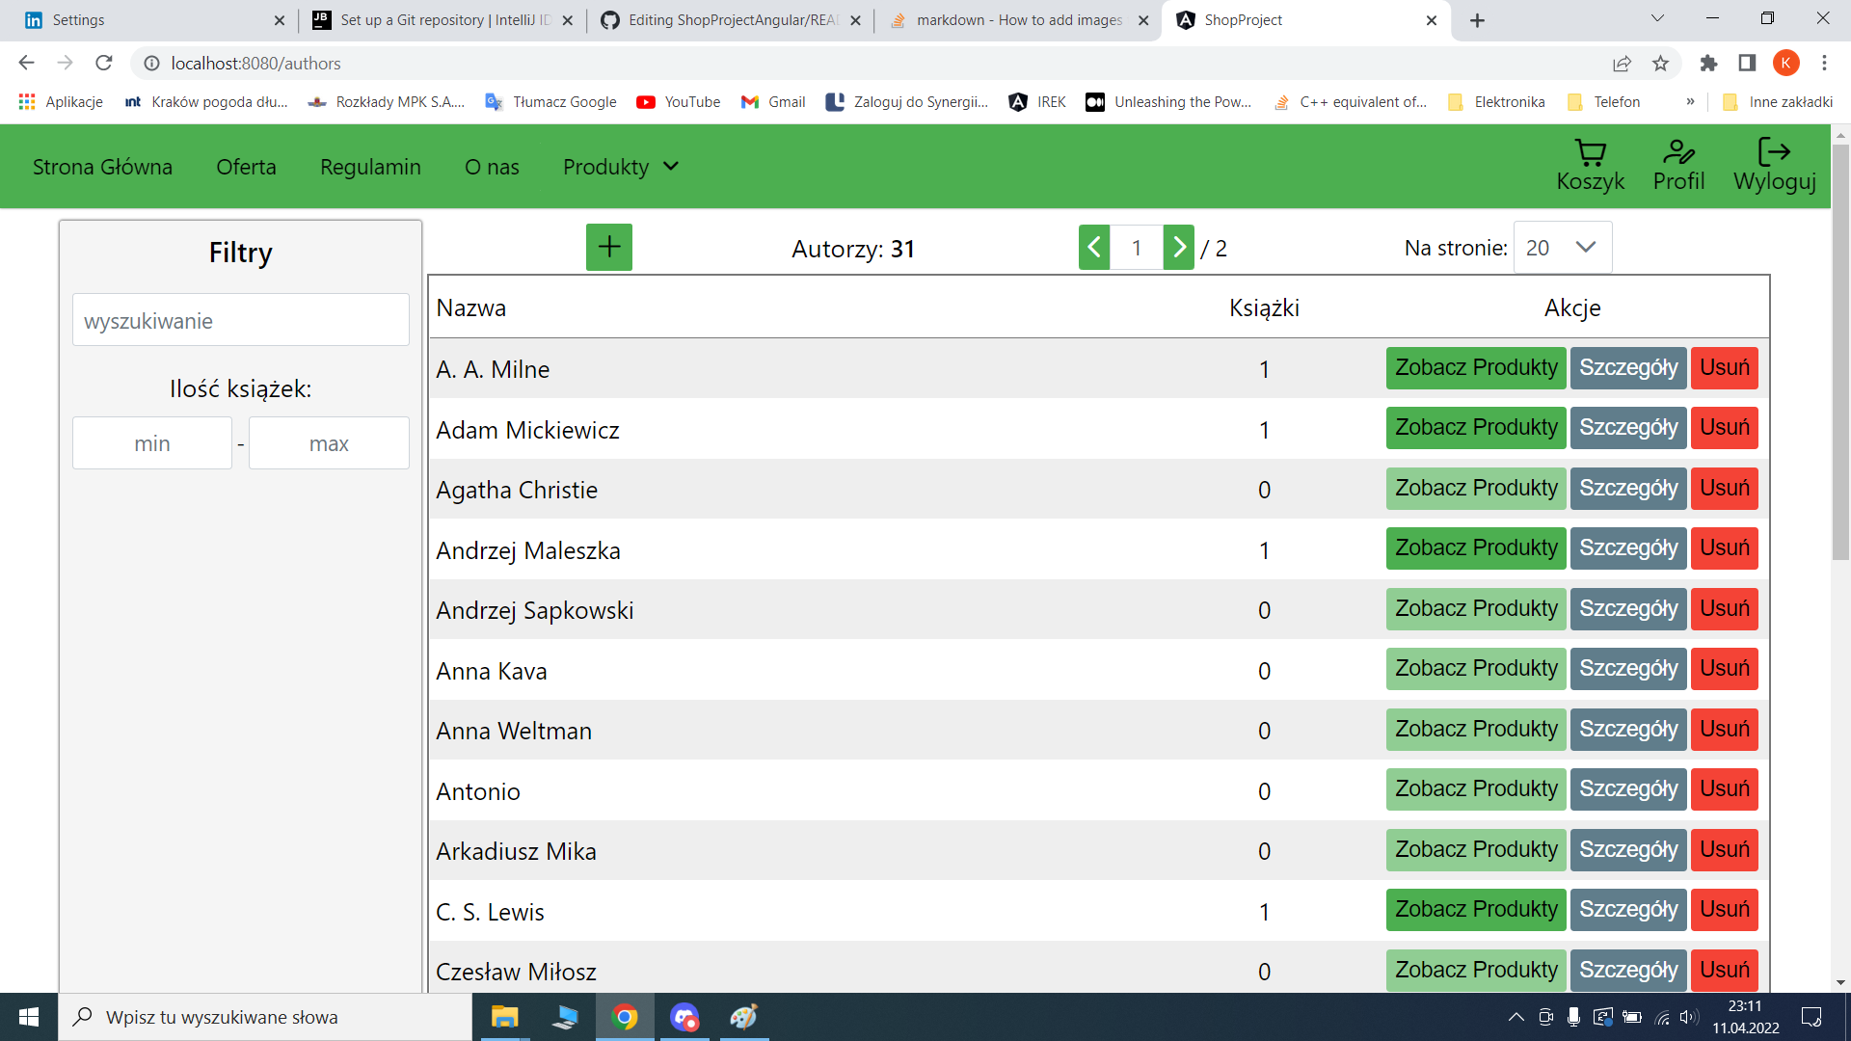Screen dimensions: 1851x1041
Task: Open Chrome extensions puzzle icon
Action: [1708, 64]
